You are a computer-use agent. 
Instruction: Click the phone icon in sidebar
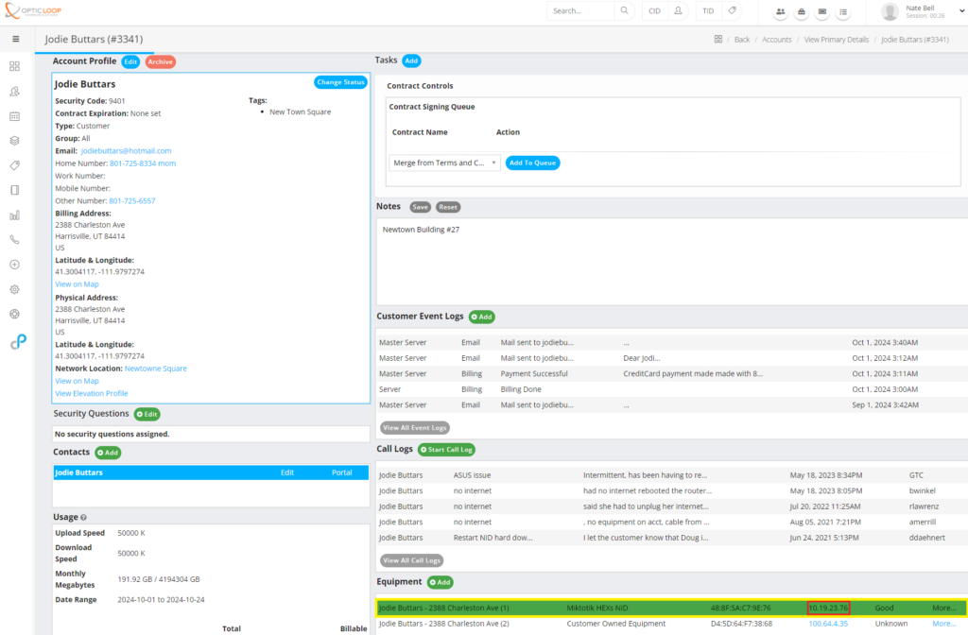(x=14, y=240)
